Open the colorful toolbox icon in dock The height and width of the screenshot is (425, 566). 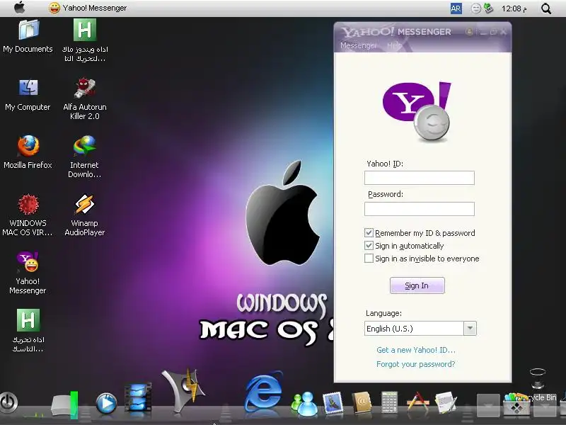(x=516, y=404)
